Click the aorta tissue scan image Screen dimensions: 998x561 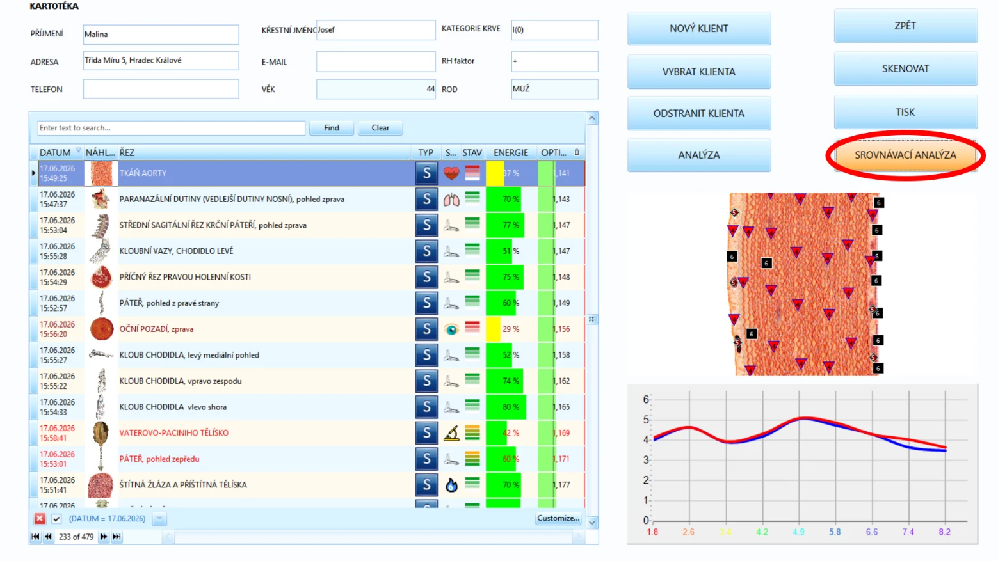click(x=805, y=284)
